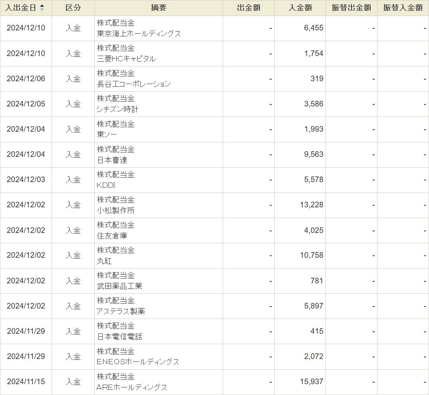The image size is (429, 395).
Task: Click the deposit amount 319
Action: pyautogui.click(x=317, y=78)
